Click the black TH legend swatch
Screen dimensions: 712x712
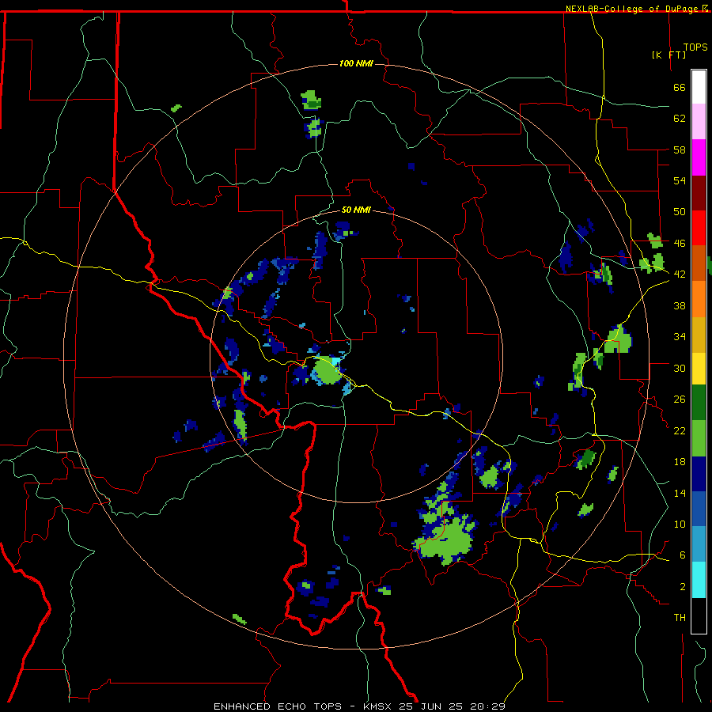tap(699, 615)
